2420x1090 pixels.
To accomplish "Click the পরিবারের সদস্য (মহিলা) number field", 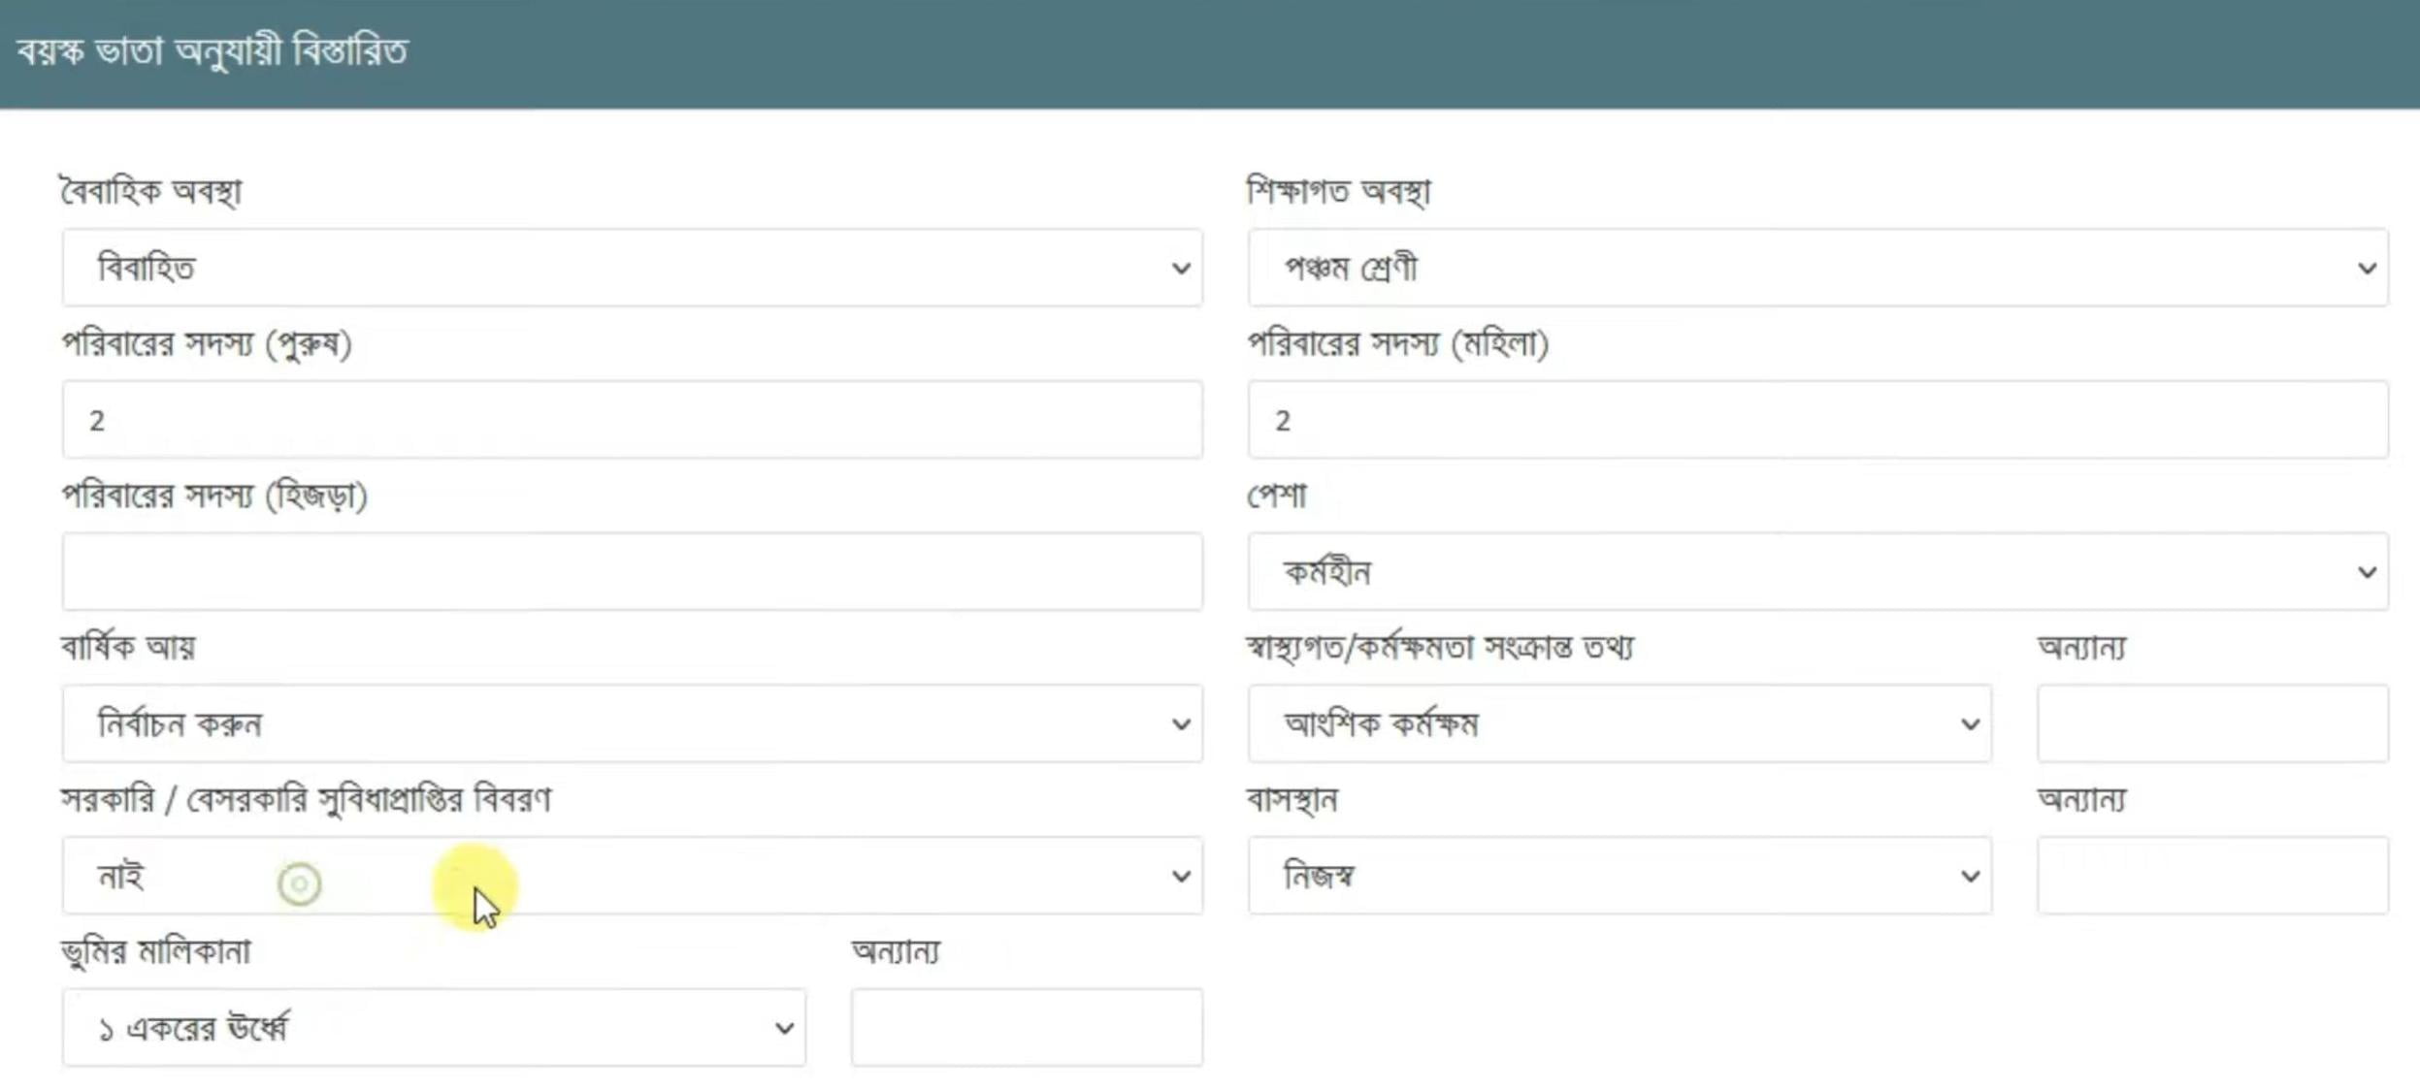I will (1815, 420).
